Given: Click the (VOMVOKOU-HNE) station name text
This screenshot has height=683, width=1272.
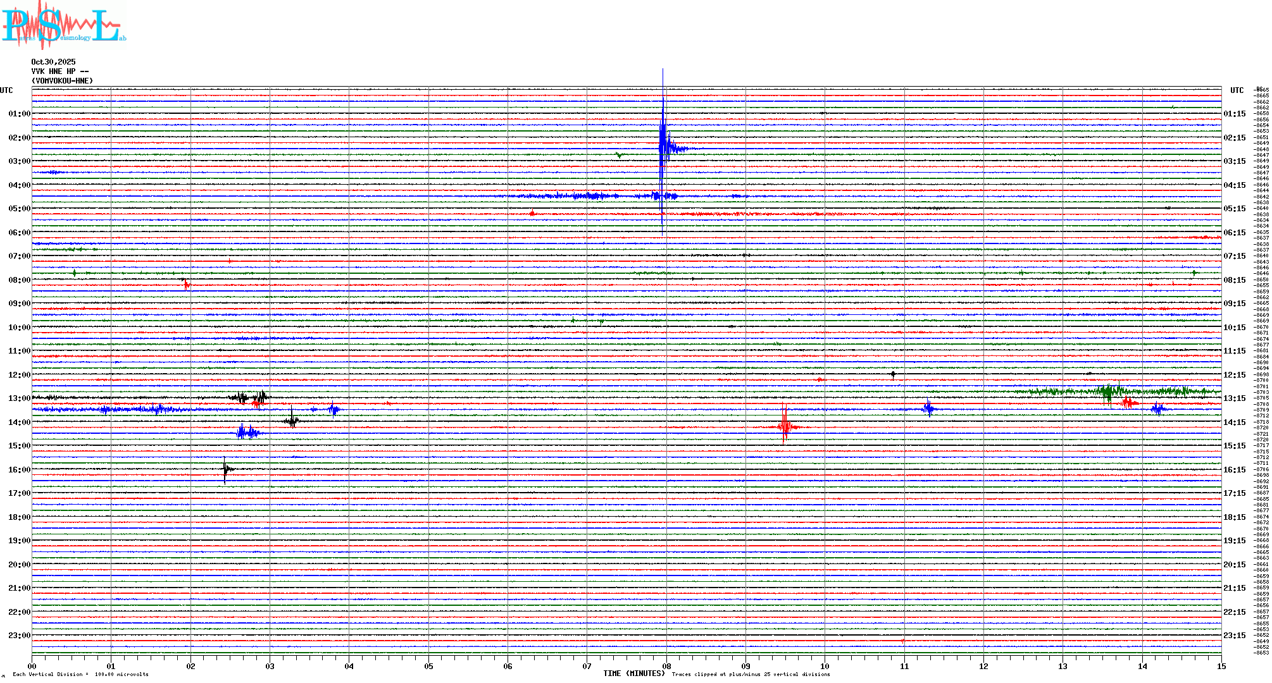Looking at the screenshot, I should tap(62, 81).
